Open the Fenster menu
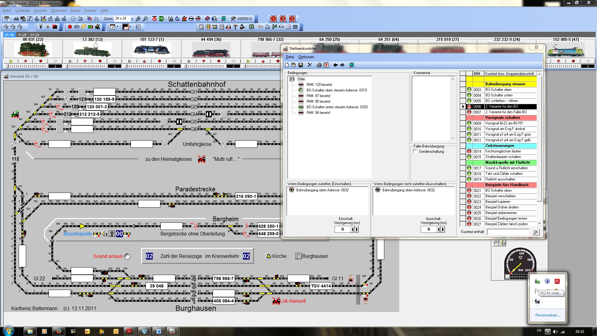This screenshot has width=597, height=336. (90, 11)
